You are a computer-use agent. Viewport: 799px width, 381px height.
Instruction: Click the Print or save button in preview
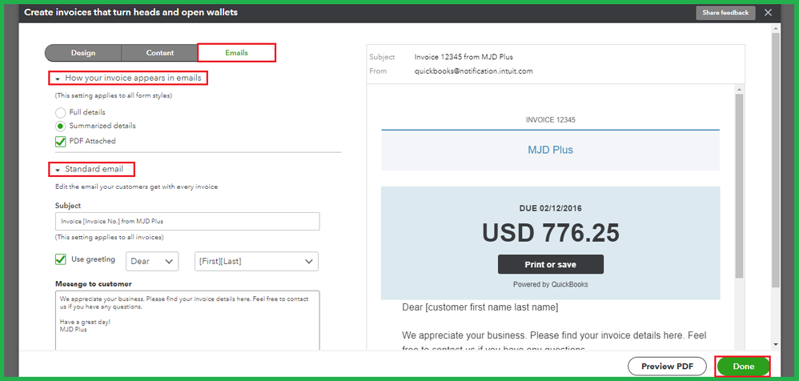[x=550, y=264]
